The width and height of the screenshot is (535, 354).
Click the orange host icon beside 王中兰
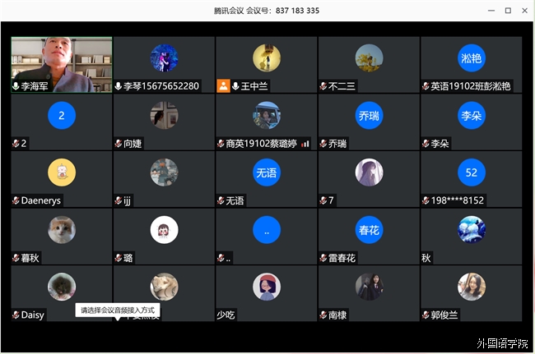click(223, 86)
